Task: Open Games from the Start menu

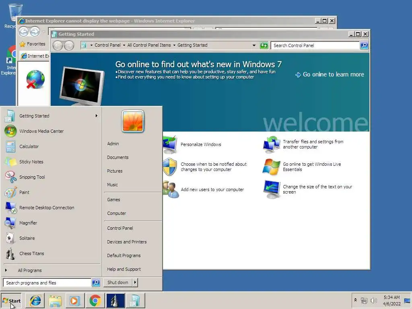Action: pos(113,200)
